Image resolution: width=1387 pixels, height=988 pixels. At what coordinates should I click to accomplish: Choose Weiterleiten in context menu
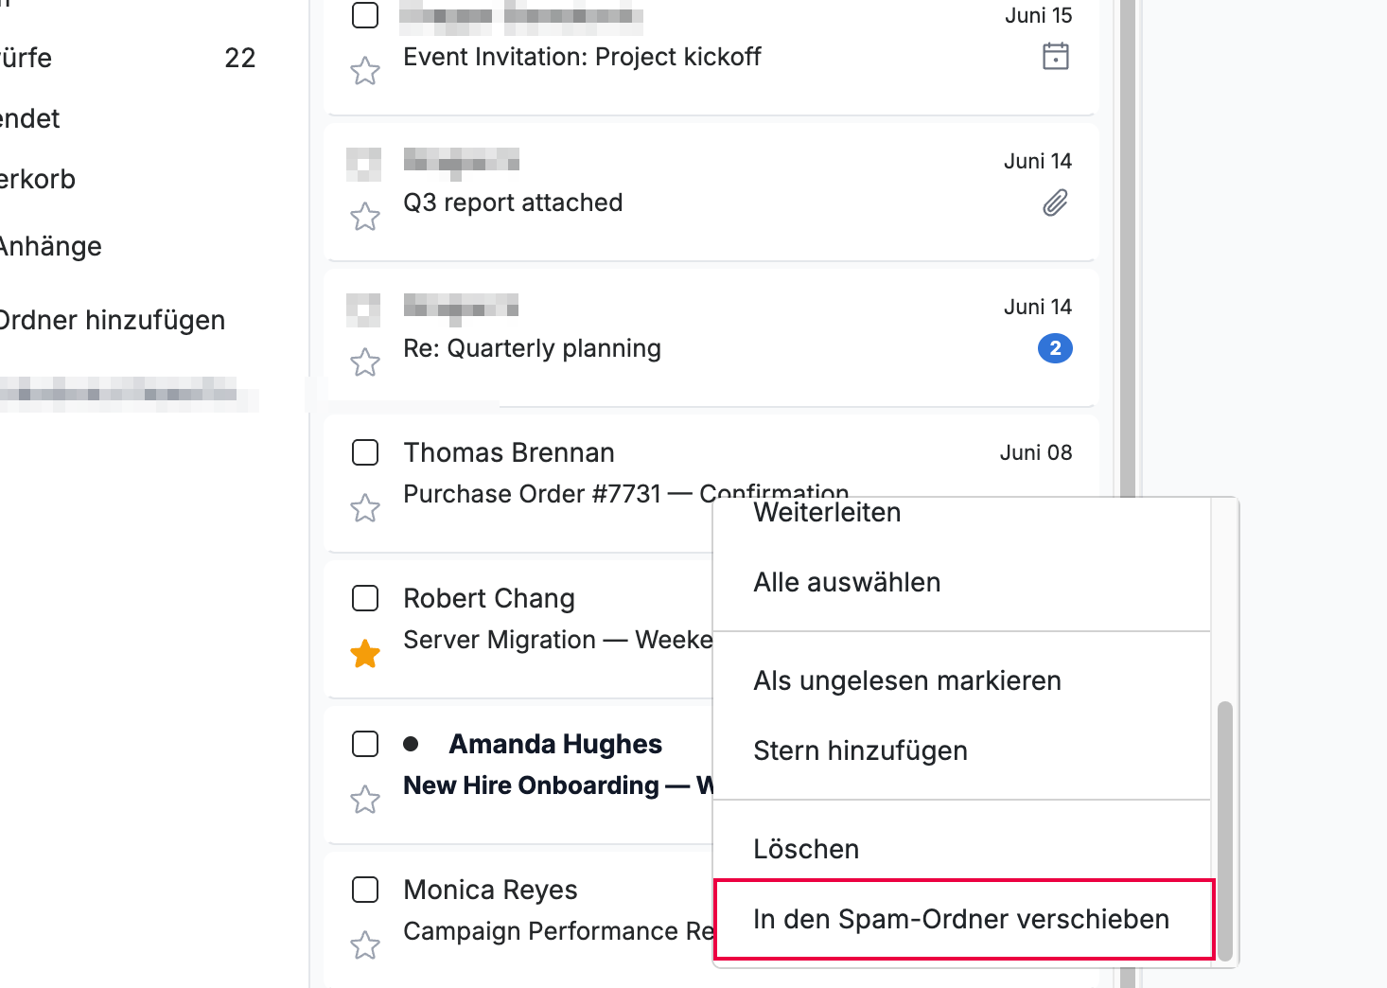pos(961,513)
